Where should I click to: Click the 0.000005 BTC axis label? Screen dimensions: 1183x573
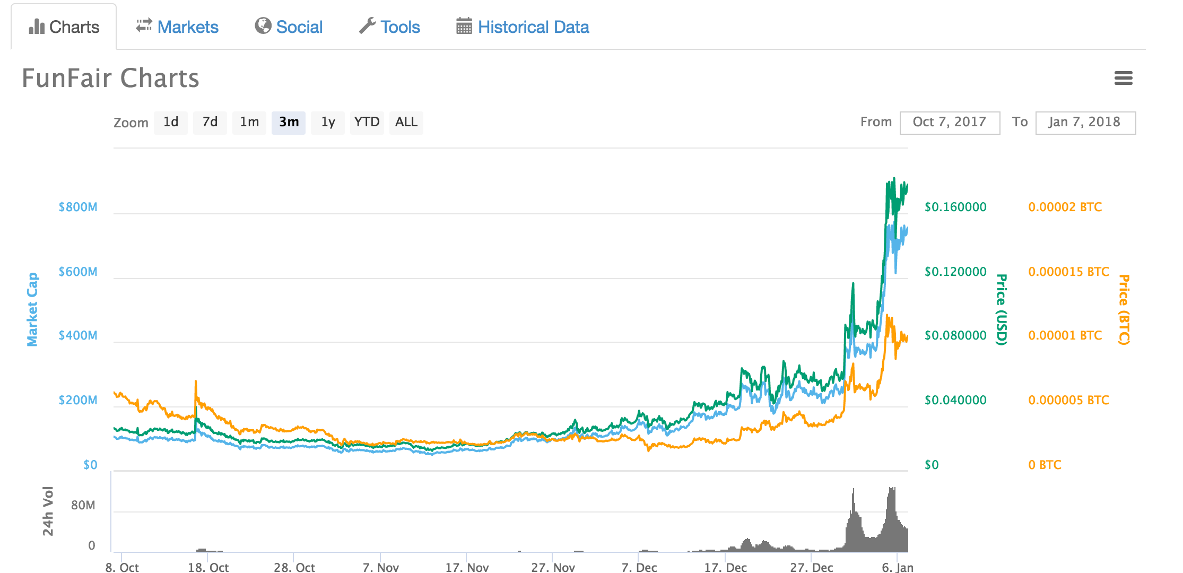click(x=1069, y=400)
